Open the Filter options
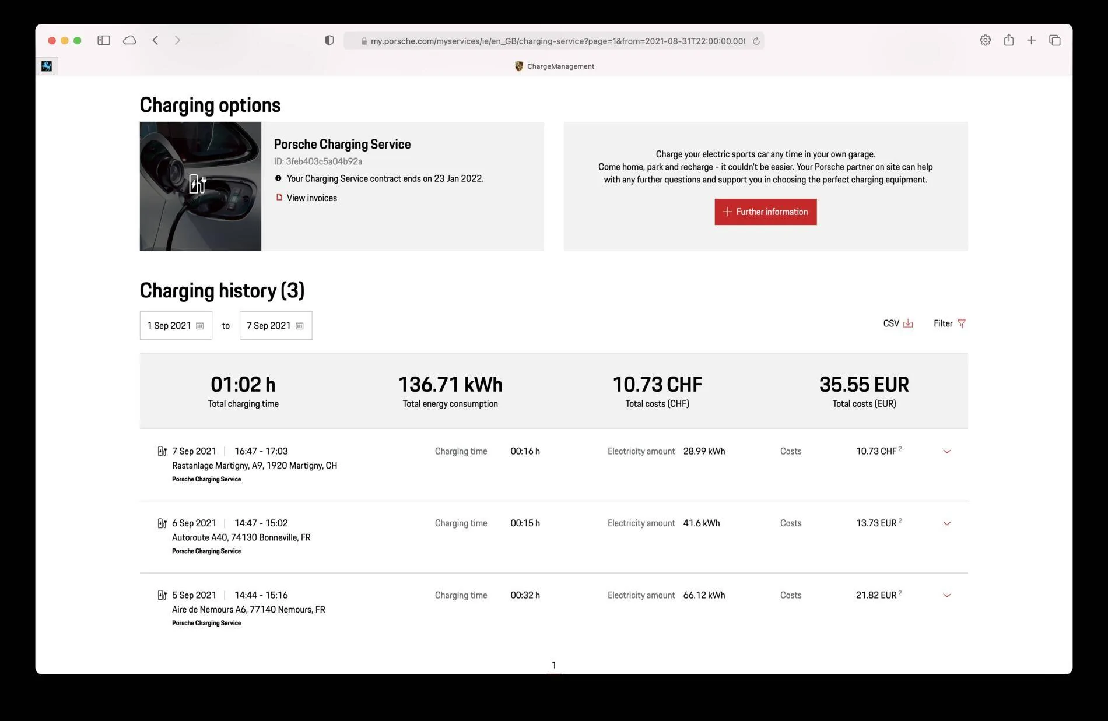 pos(949,323)
